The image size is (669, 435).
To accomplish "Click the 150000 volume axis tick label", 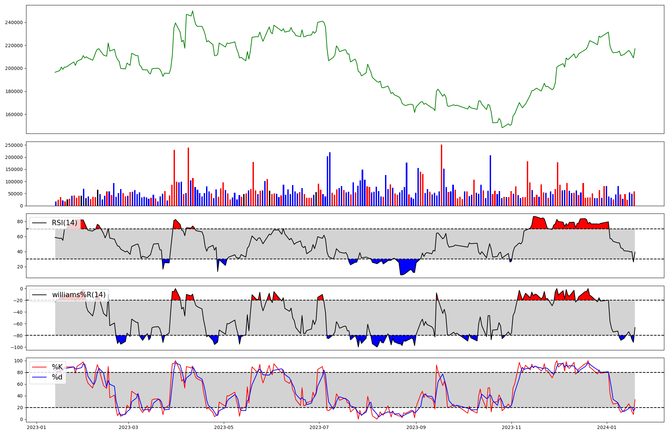I will [14, 170].
